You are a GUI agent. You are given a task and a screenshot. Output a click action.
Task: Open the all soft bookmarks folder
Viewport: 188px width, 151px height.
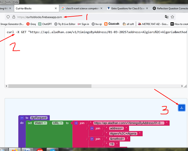pyautogui.click(x=128, y=24)
